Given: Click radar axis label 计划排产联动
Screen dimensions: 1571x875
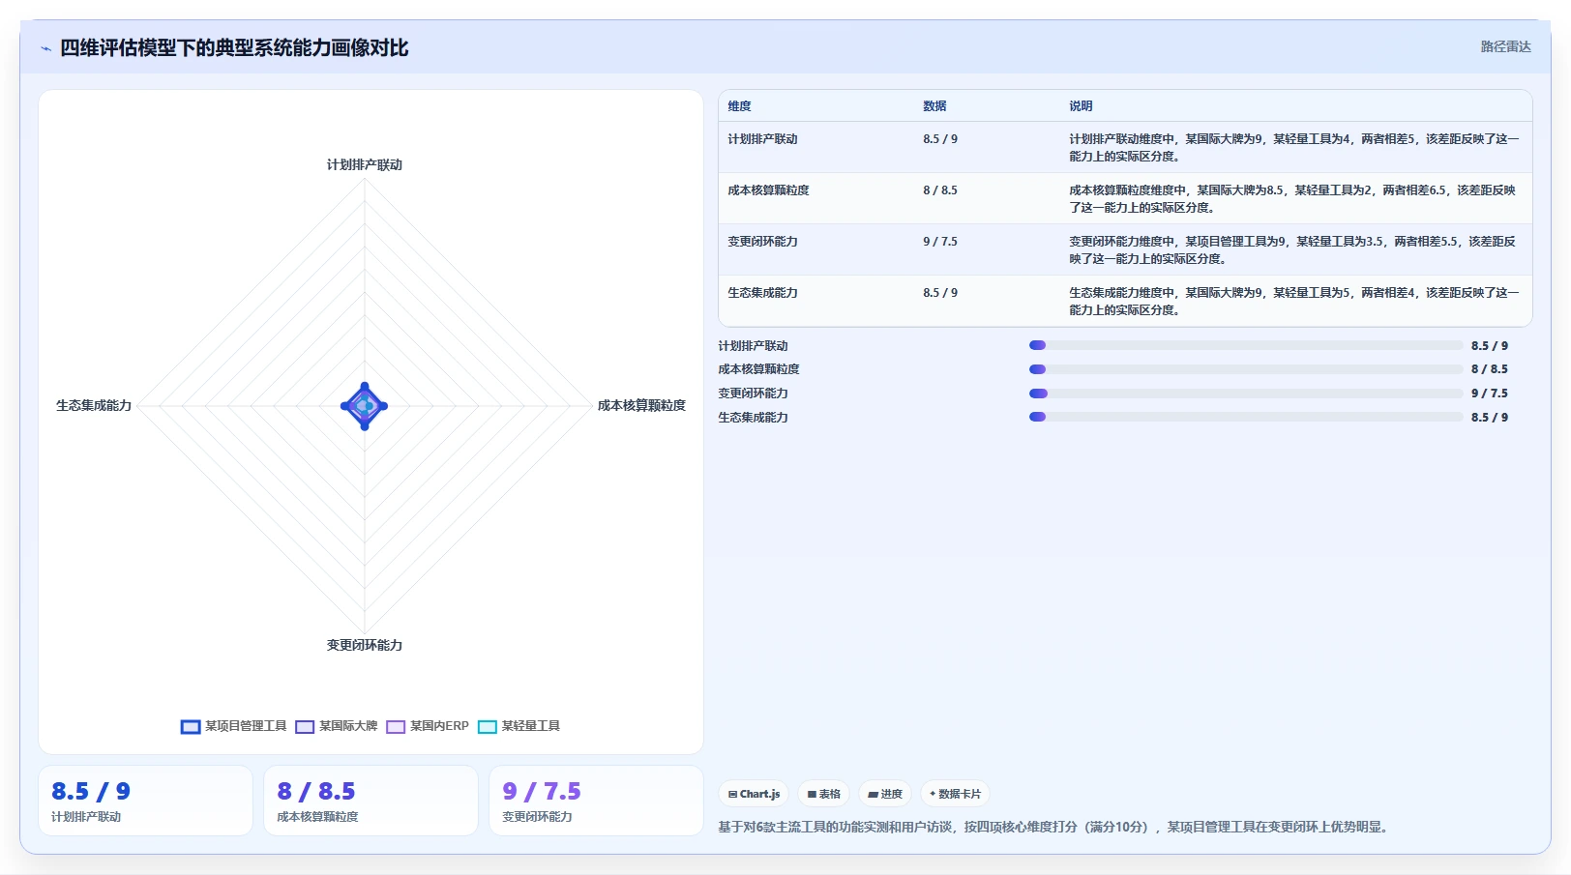Looking at the screenshot, I should pos(365,164).
